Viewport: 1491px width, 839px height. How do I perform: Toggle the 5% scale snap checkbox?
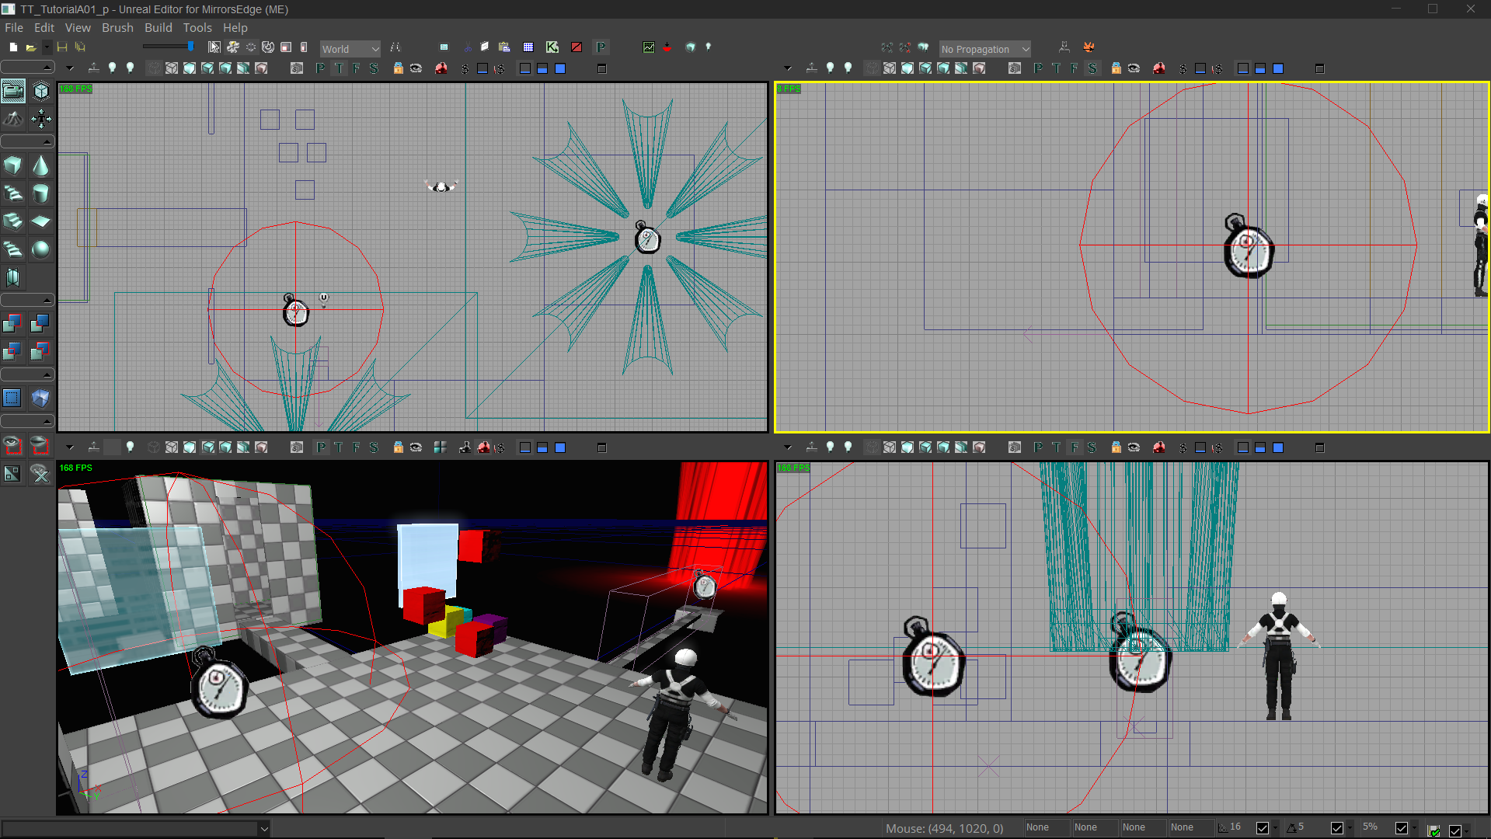1402,828
